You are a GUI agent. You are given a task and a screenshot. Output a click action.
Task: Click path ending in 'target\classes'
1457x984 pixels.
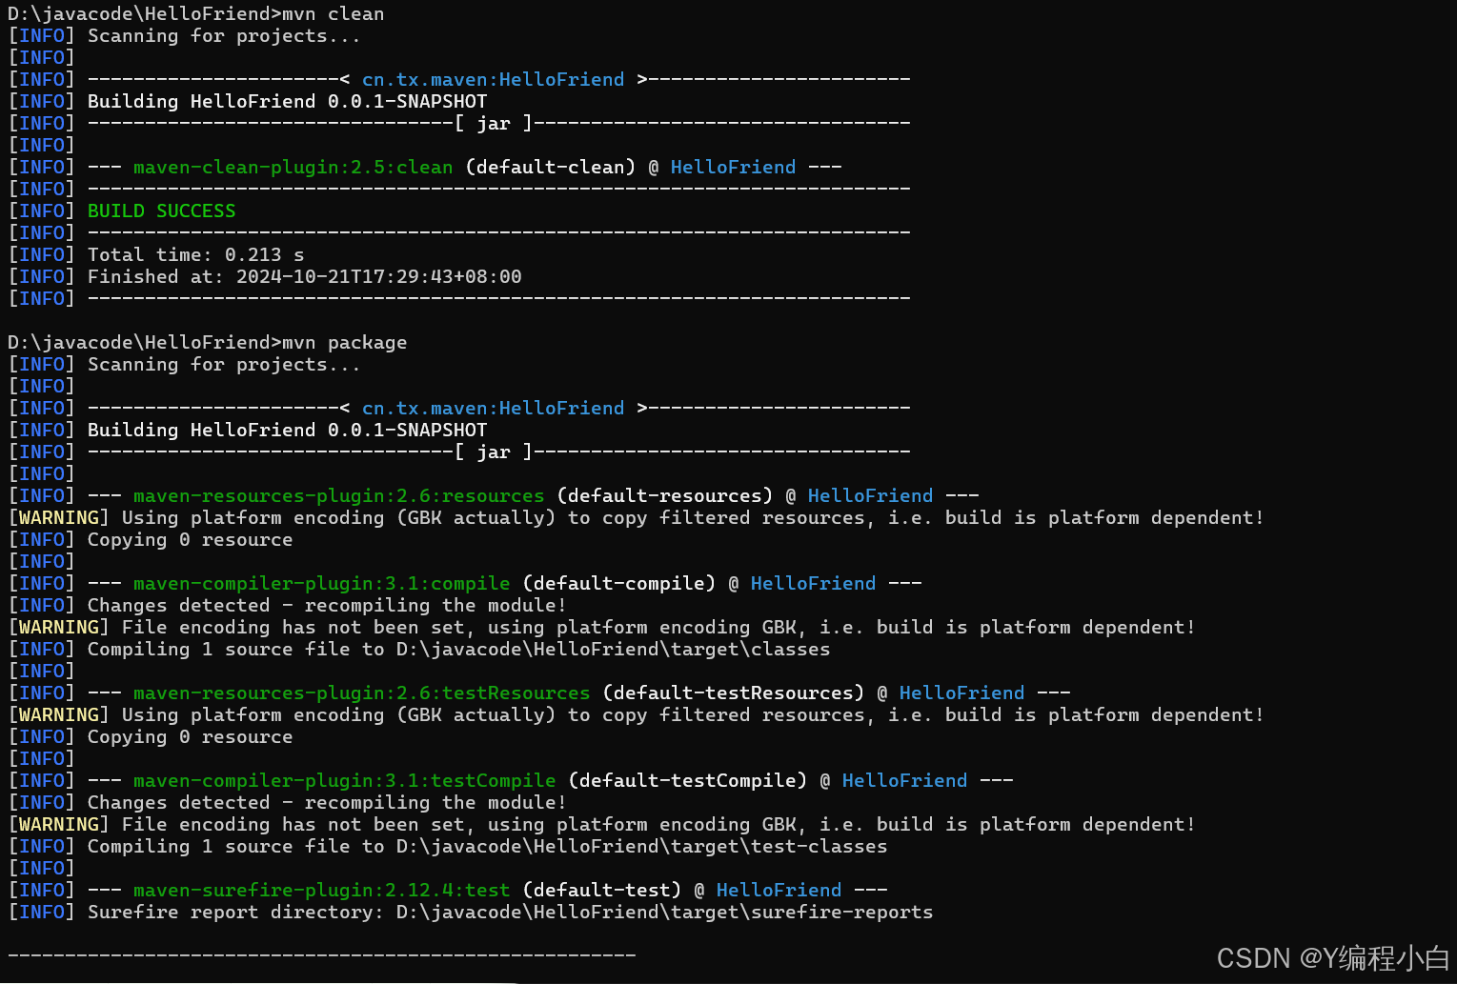(x=614, y=650)
